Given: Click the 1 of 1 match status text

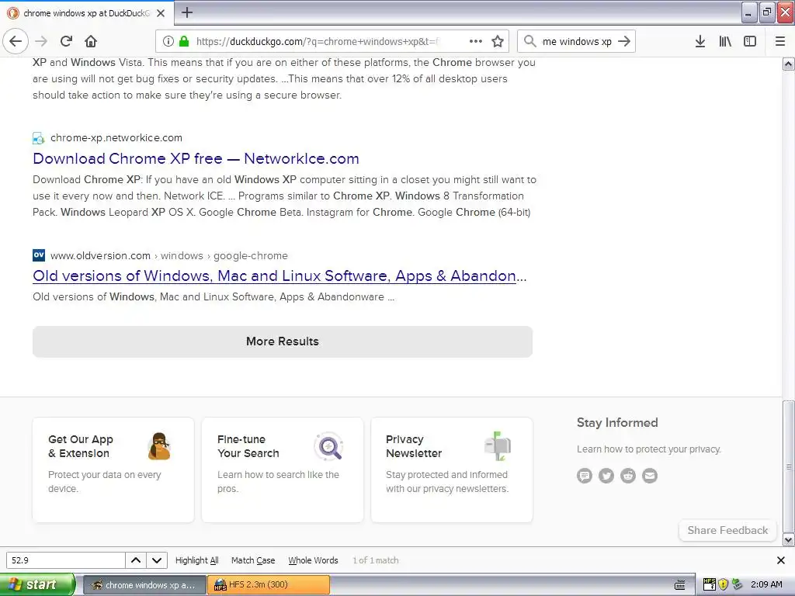Looking at the screenshot, I should 375,560.
